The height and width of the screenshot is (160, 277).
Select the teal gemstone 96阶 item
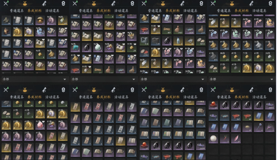point(75,47)
